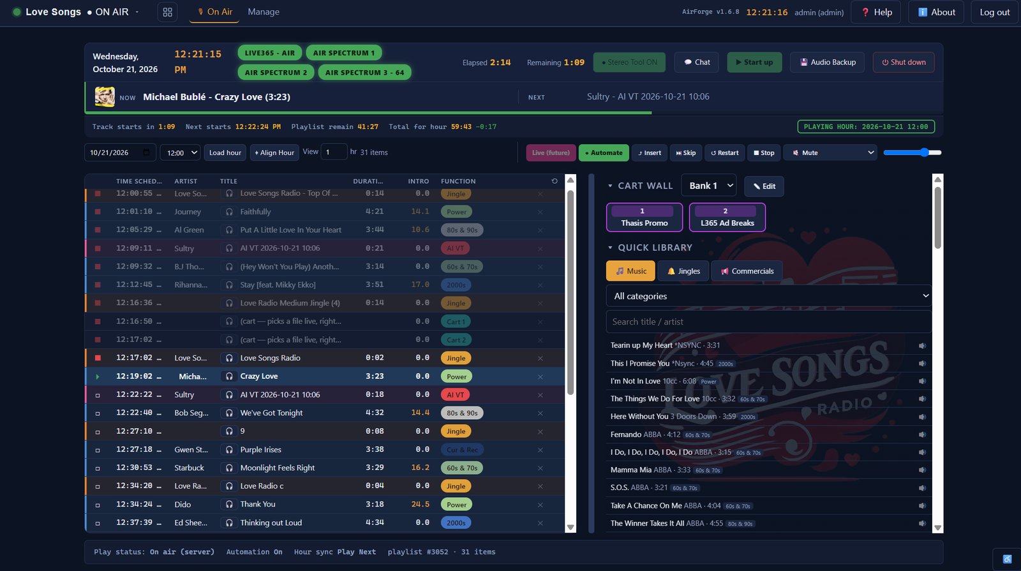Click the headphone icon for Purple Irises
The image size is (1021, 571).
click(x=229, y=450)
